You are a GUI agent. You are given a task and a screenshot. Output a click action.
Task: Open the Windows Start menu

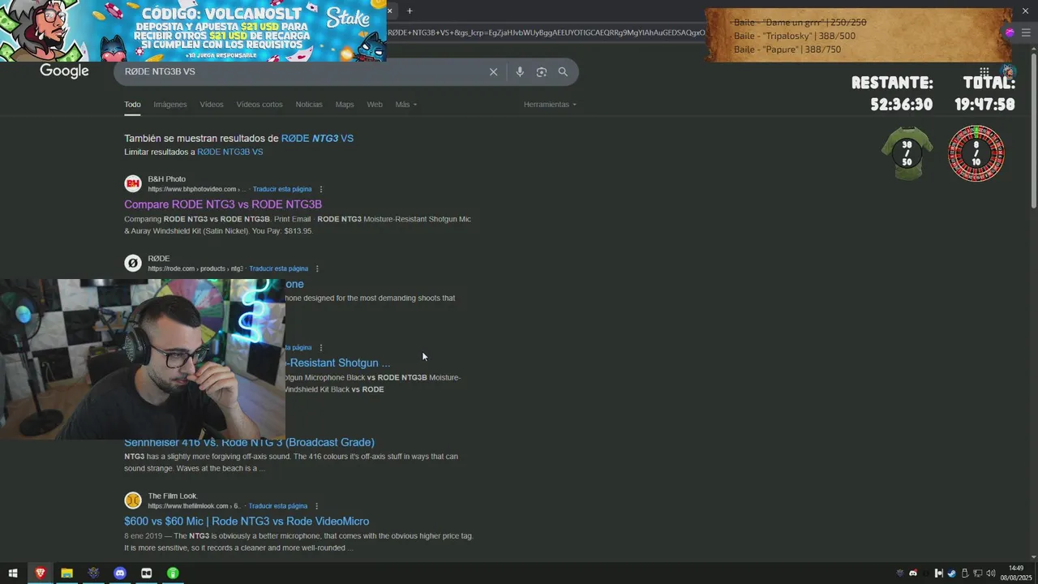[13, 573]
